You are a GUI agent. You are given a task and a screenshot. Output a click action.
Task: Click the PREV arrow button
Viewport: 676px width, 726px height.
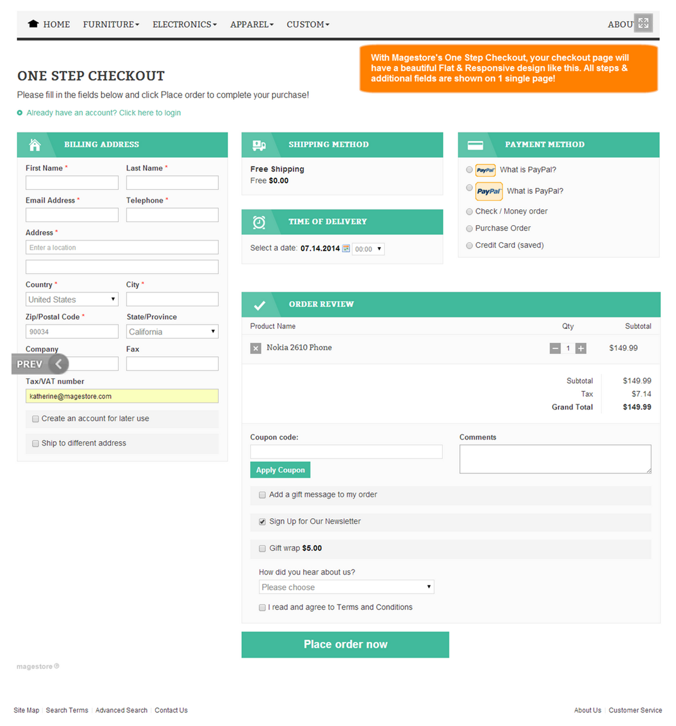tap(58, 364)
